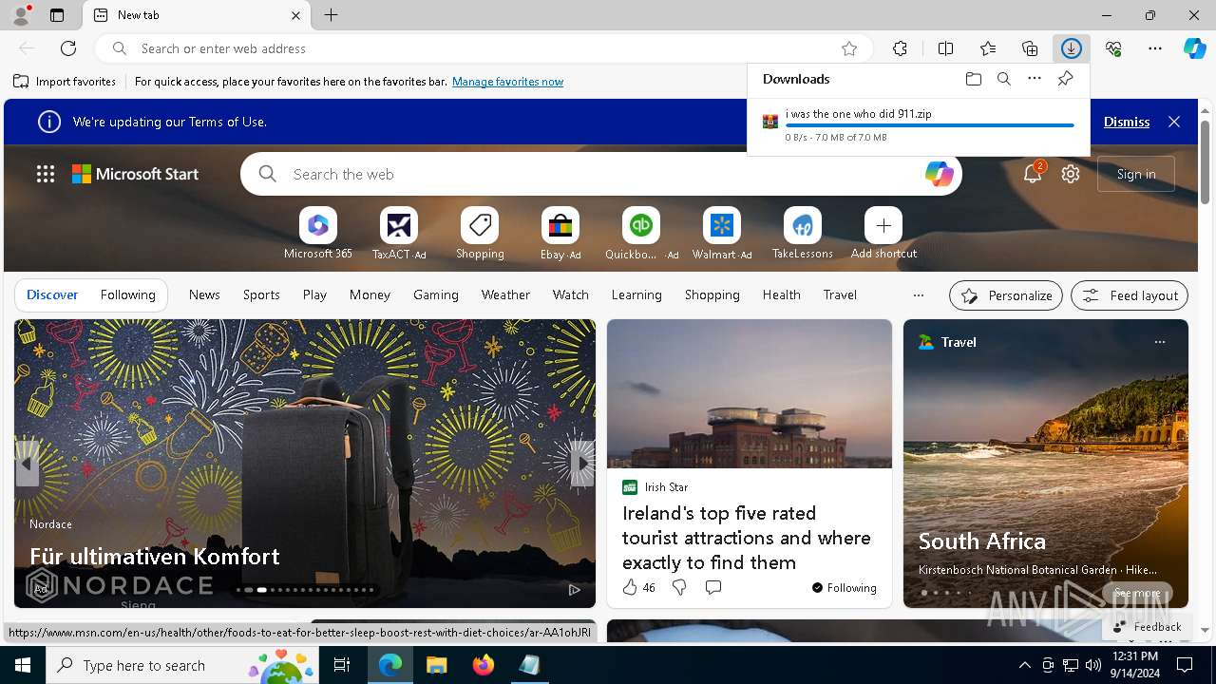Open the Weather category

click(x=505, y=294)
